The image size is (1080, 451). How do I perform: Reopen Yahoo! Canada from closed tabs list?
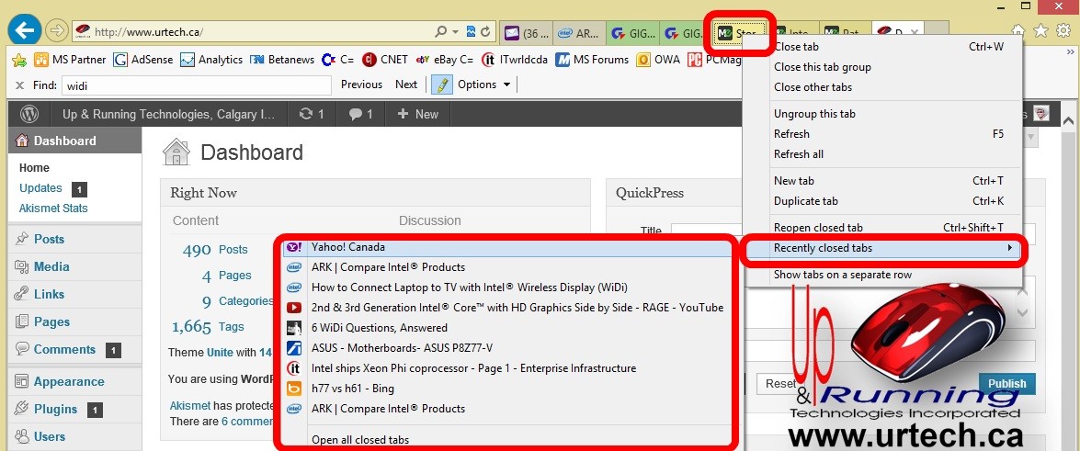click(x=348, y=247)
